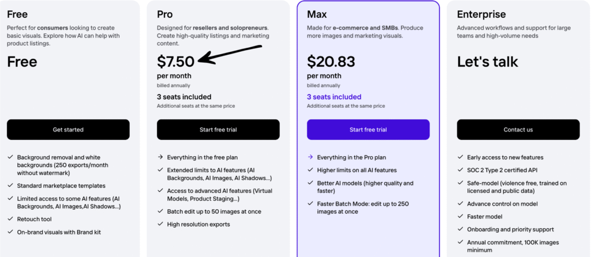Click checkmark beside Higher limits on all AI features
This screenshot has height=257, width=591.
point(310,171)
